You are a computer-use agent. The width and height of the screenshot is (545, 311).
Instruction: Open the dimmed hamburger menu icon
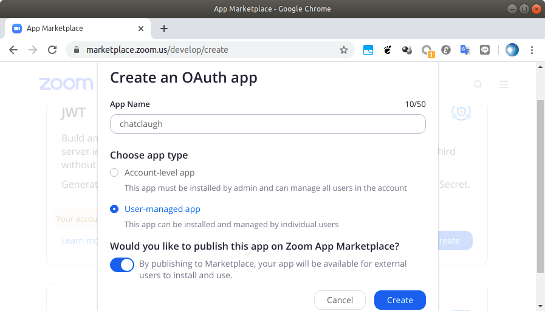(504, 84)
